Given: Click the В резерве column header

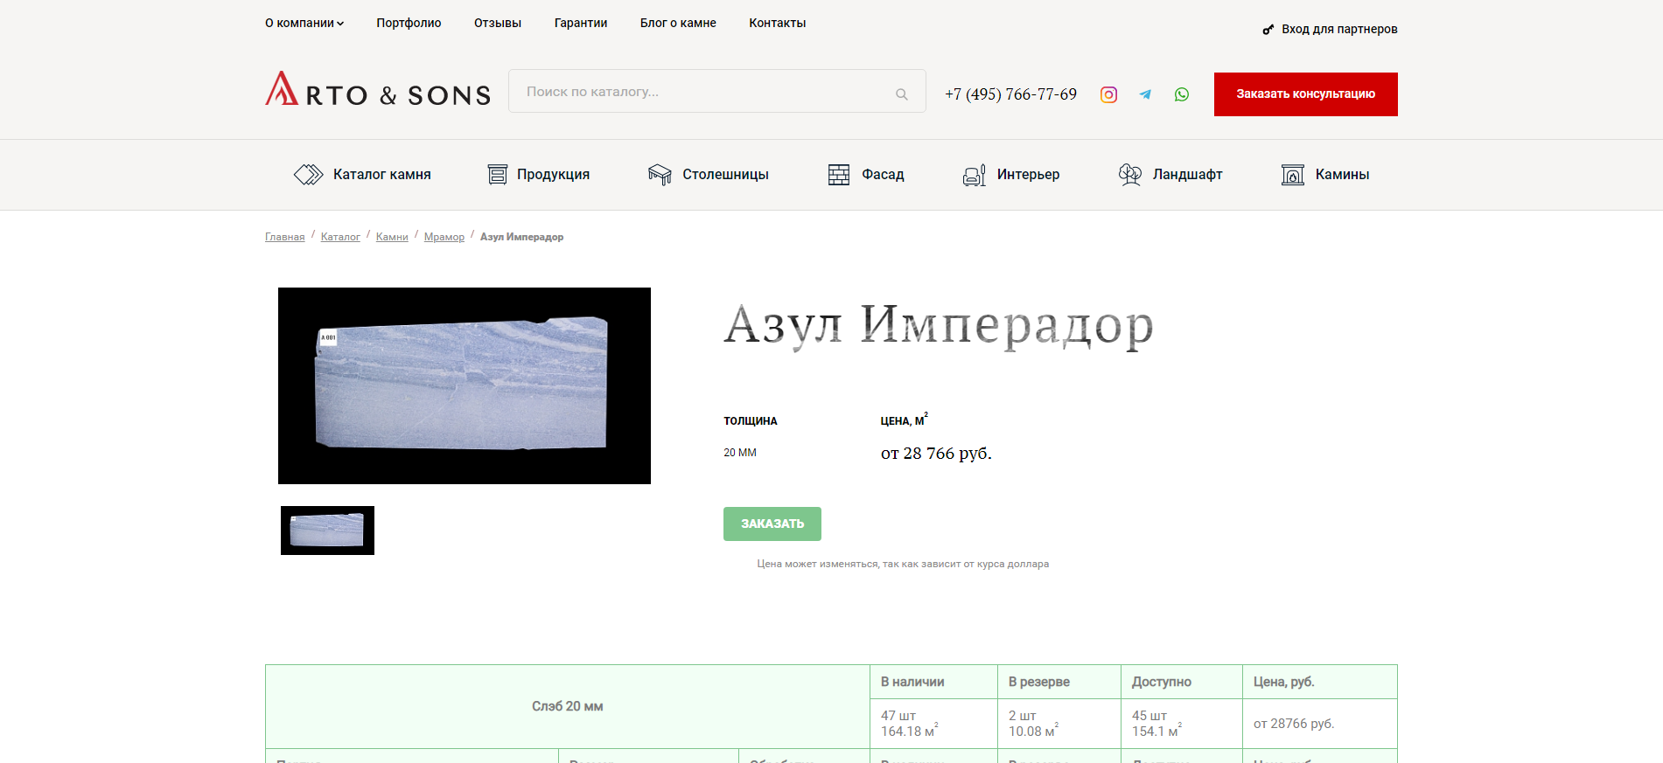Looking at the screenshot, I should tap(1059, 682).
